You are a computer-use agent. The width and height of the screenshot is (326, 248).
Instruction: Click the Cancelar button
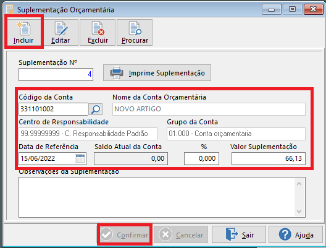[x=181, y=234]
